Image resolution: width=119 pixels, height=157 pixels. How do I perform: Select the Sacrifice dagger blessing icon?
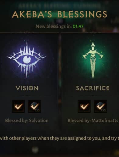93,60
